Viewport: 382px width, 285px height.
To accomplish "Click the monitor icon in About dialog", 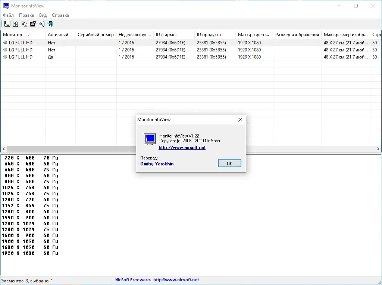I will 150,139.
